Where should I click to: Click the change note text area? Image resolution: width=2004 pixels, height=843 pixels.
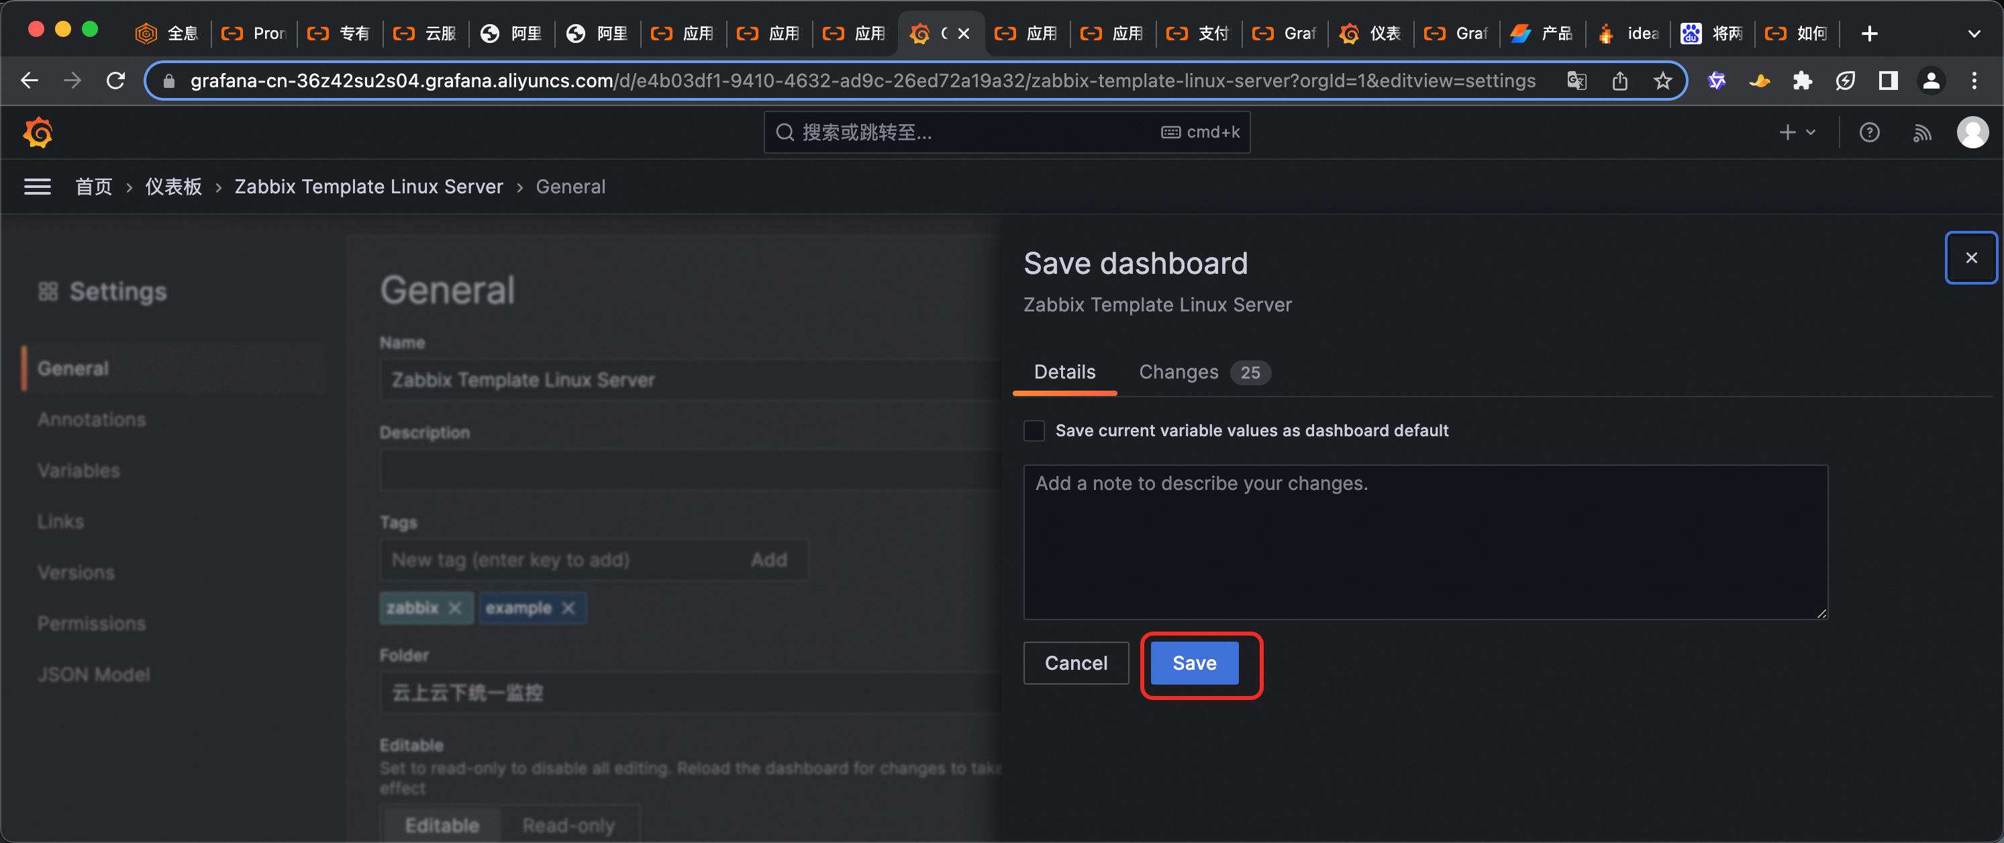tap(1424, 542)
